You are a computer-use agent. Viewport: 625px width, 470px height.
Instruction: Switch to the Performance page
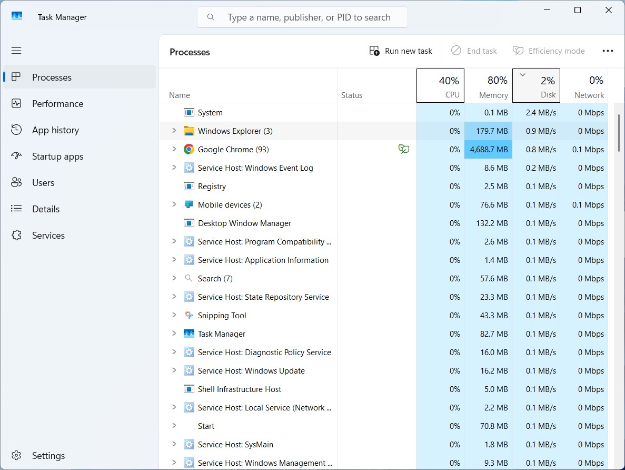coord(57,104)
